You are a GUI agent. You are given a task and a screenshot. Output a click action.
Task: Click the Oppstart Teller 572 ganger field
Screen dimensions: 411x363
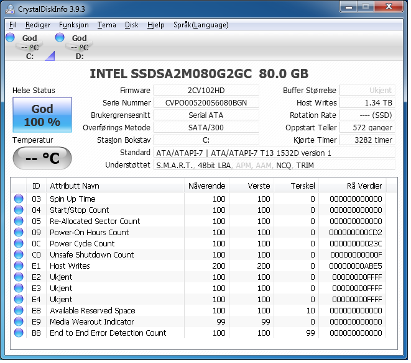(x=367, y=127)
